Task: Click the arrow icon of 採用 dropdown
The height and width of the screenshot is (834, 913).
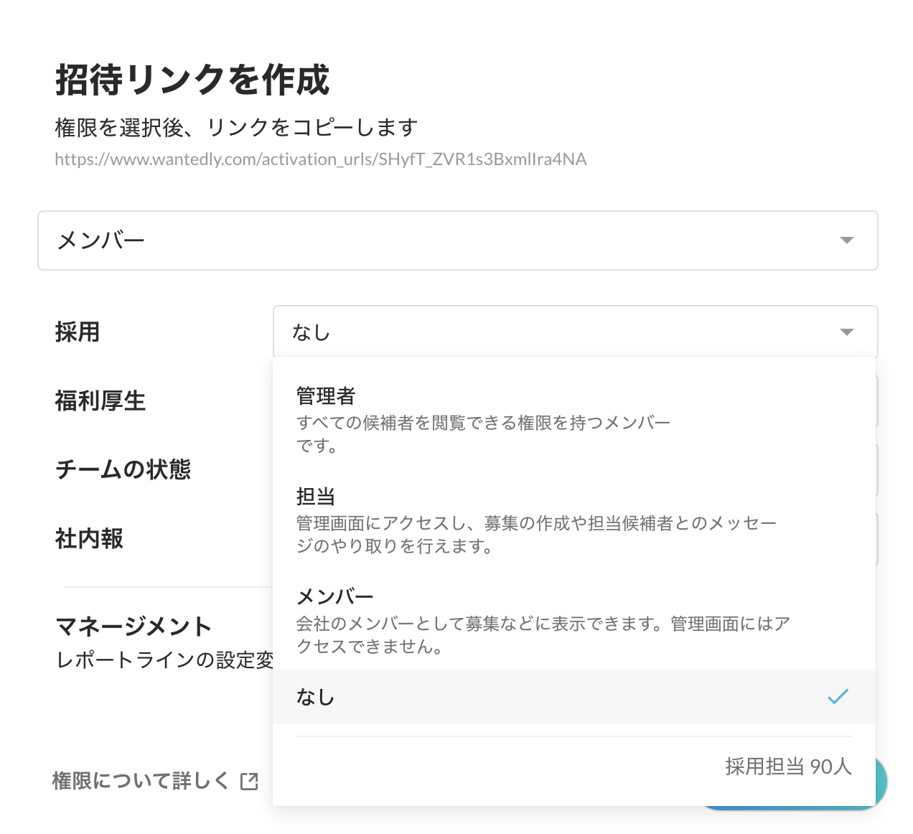Action: pyautogui.click(x=847, y=332)
